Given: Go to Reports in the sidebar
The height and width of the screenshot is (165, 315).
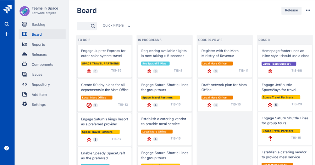Looking at the screenshot, I should 38,45.
